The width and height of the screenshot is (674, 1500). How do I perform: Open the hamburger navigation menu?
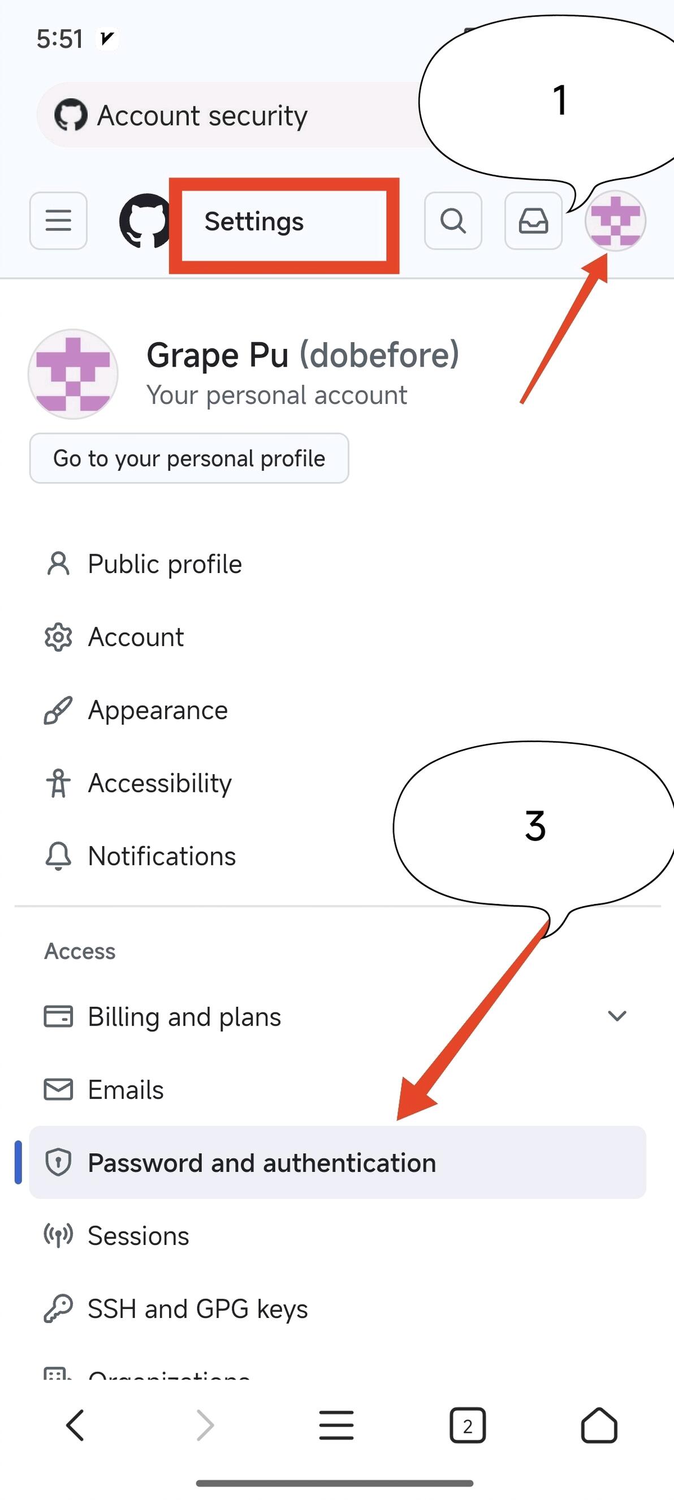[58, 221]
